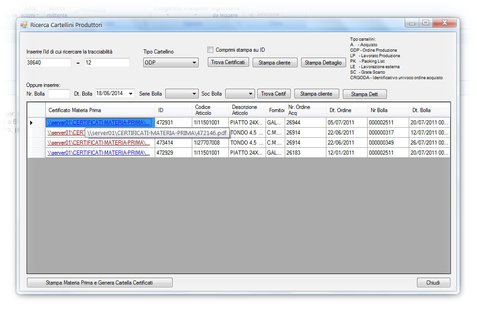Sort by Codice Articolo column header

tap(210, 110)
